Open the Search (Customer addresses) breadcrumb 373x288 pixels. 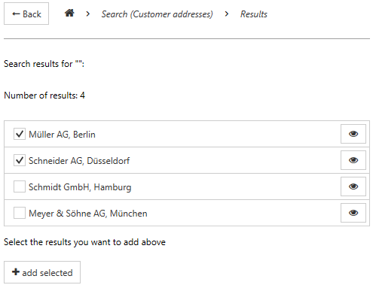coord(157,14)
